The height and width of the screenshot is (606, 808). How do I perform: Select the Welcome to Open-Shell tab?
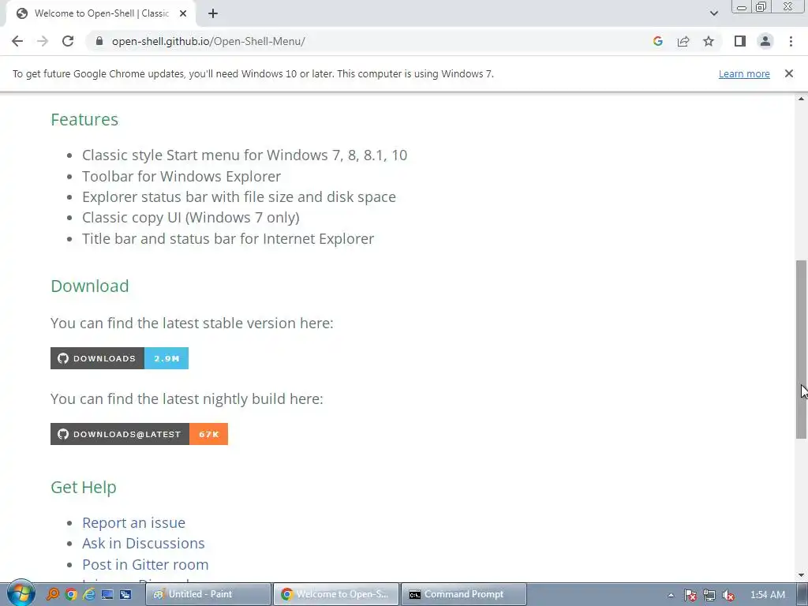(101, 13)
